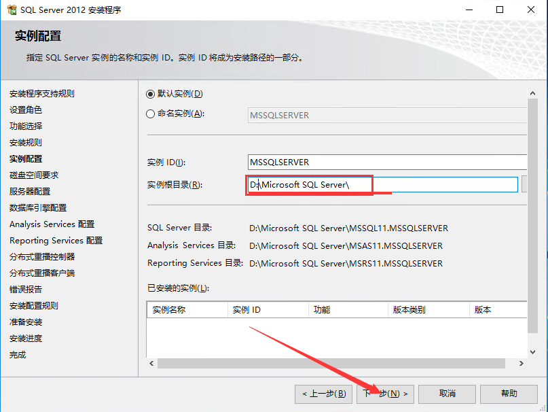The height and width of the screenshot is (412, 548).
Task: Click vertical scrollbar up arrow
Action: coord(532,93)
